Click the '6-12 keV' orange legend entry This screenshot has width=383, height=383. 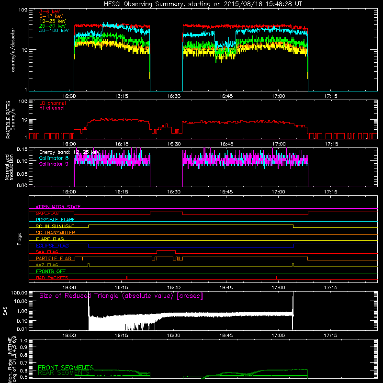[x=51, y=16]
